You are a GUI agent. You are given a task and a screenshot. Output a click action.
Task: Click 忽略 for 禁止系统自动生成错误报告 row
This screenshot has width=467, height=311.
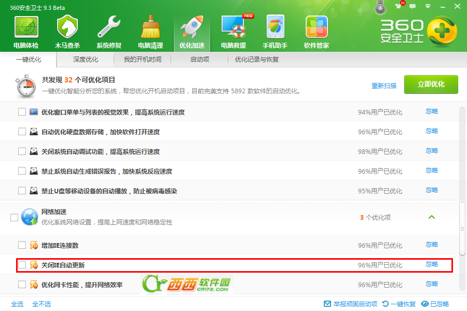(x=432, y=170)
